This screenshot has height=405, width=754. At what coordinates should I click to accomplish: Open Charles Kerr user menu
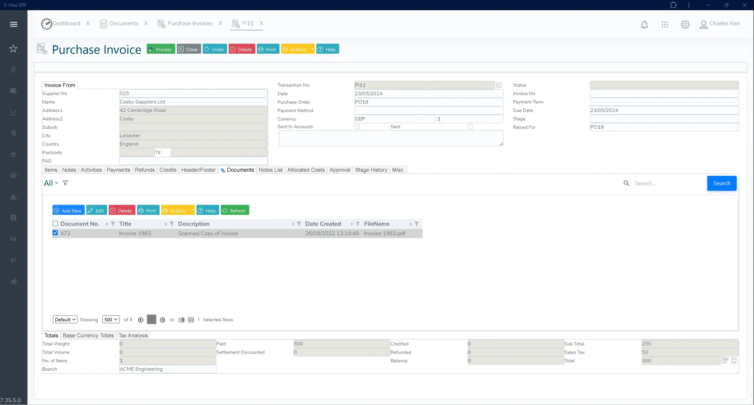point(720,24)
